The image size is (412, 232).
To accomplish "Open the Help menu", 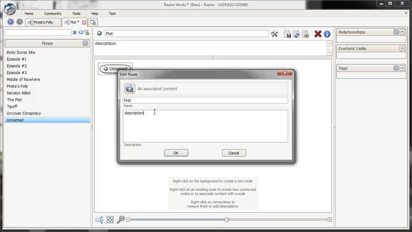I will click(94, 14).
